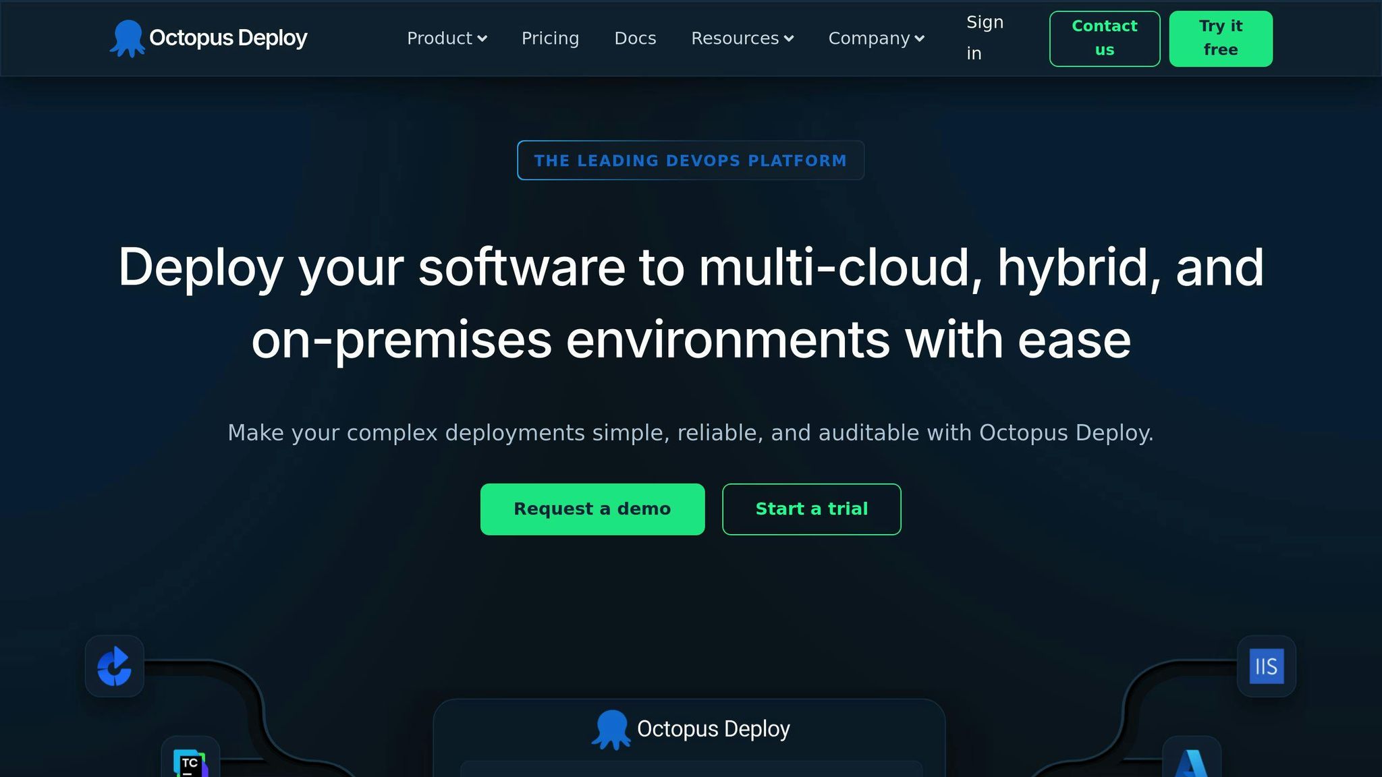
Task: Expand the Product dropdown menu
Action: (x=447, y=38)
